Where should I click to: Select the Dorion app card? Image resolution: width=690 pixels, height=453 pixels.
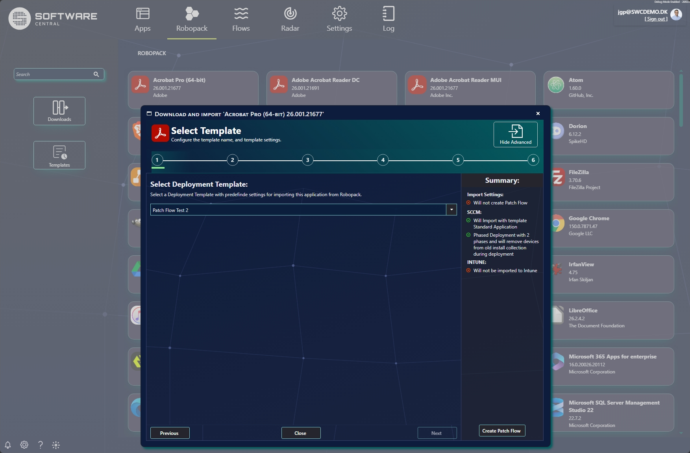(612, 136)
